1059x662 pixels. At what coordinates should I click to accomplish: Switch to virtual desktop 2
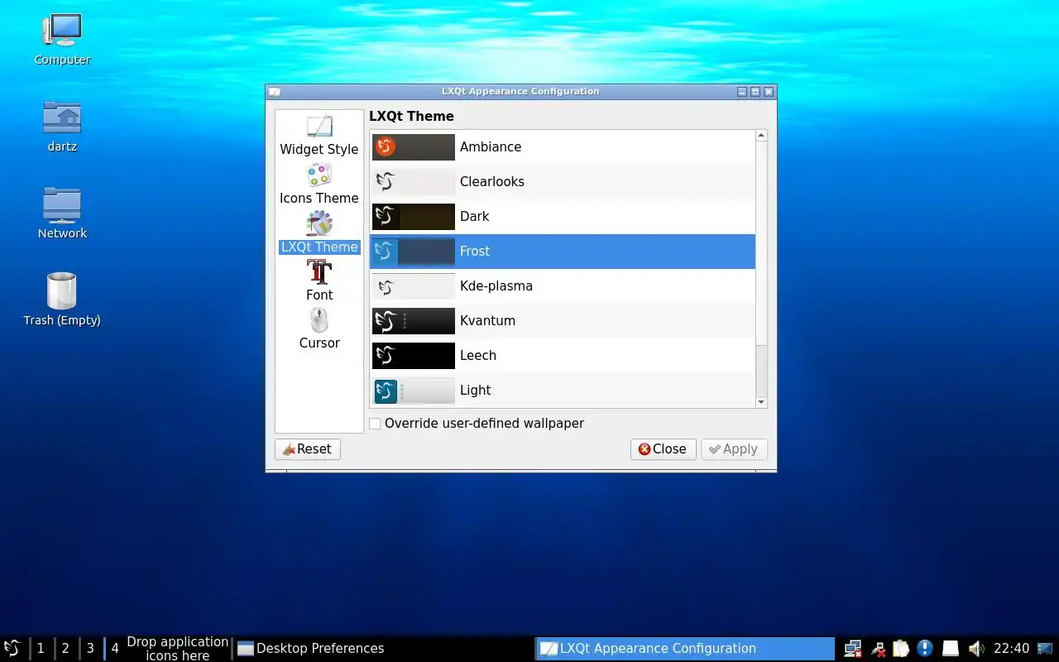65,648
